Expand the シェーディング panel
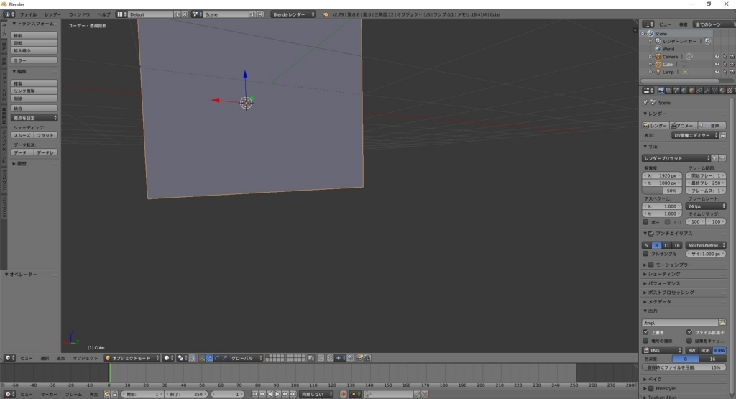This screenshot has width=736, height=399. (x=663, y=274)
